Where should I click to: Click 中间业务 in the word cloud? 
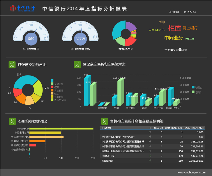pyautogui.click(x=174, y=38)
